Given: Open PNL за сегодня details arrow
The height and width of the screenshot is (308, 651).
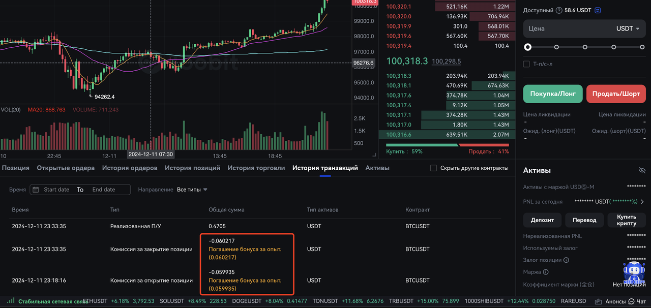Looking at the screenshot, I should tap(642, 202).
